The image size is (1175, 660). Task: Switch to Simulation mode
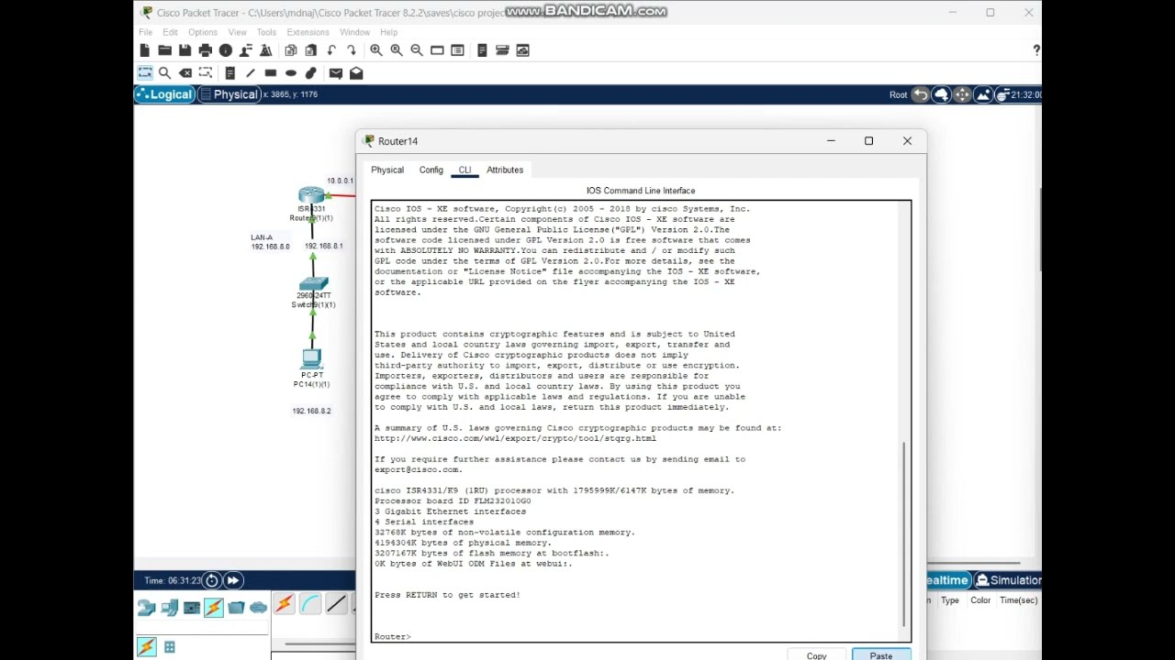(1008, 580)
